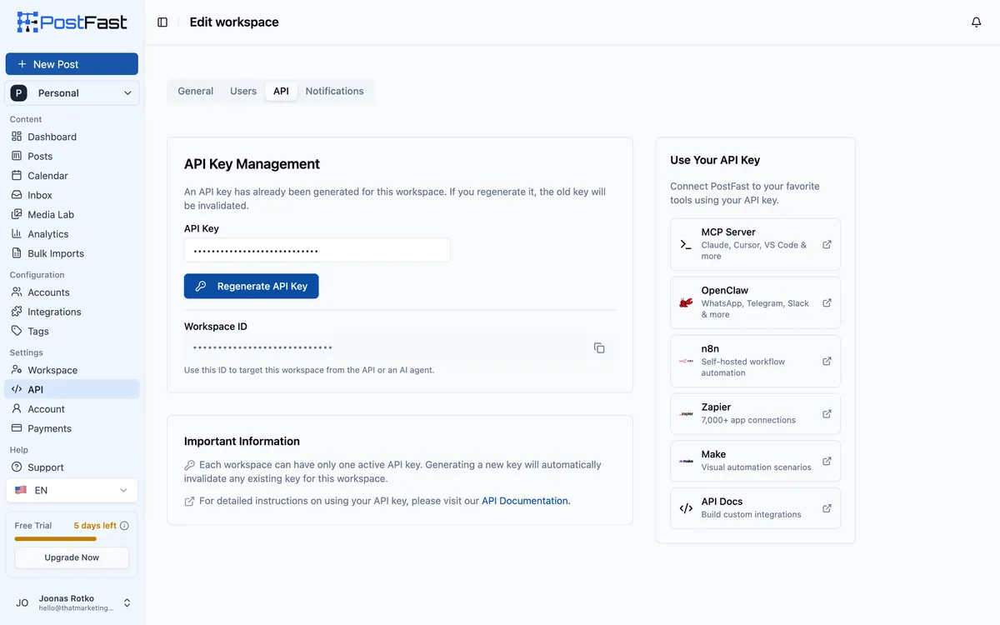Click the Free Trial info icon
The height and width of the screenshot is (625, 1000).
(x=124, y=526)
